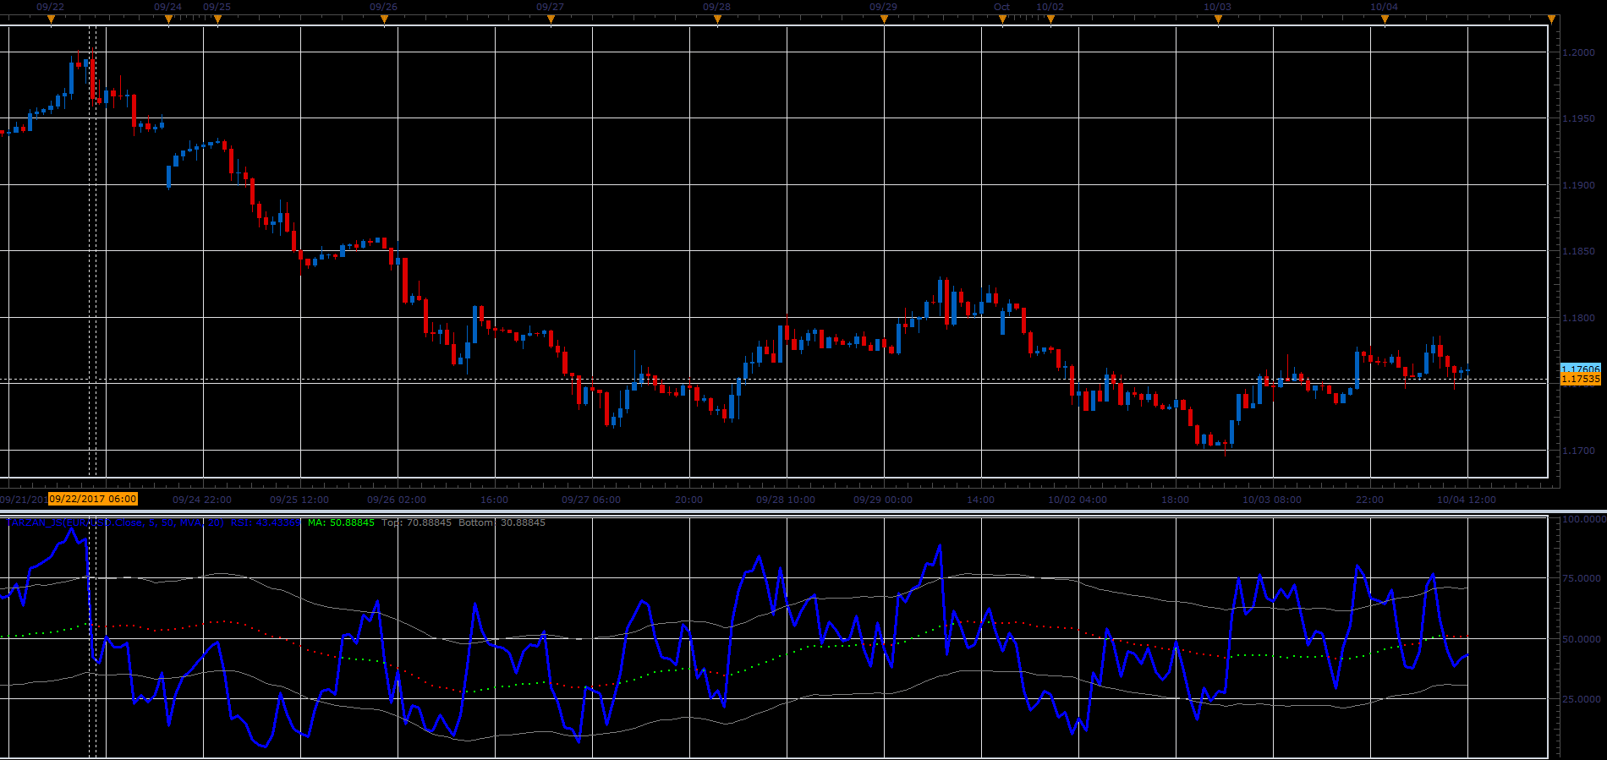
Task: Click the 25.0000 indicator axis label
Action: (1582, 699)
